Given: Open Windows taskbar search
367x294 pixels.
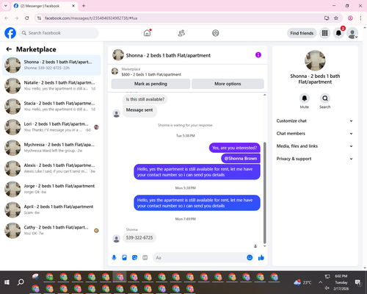Looking at the screenshot, I should click(21, 282).
